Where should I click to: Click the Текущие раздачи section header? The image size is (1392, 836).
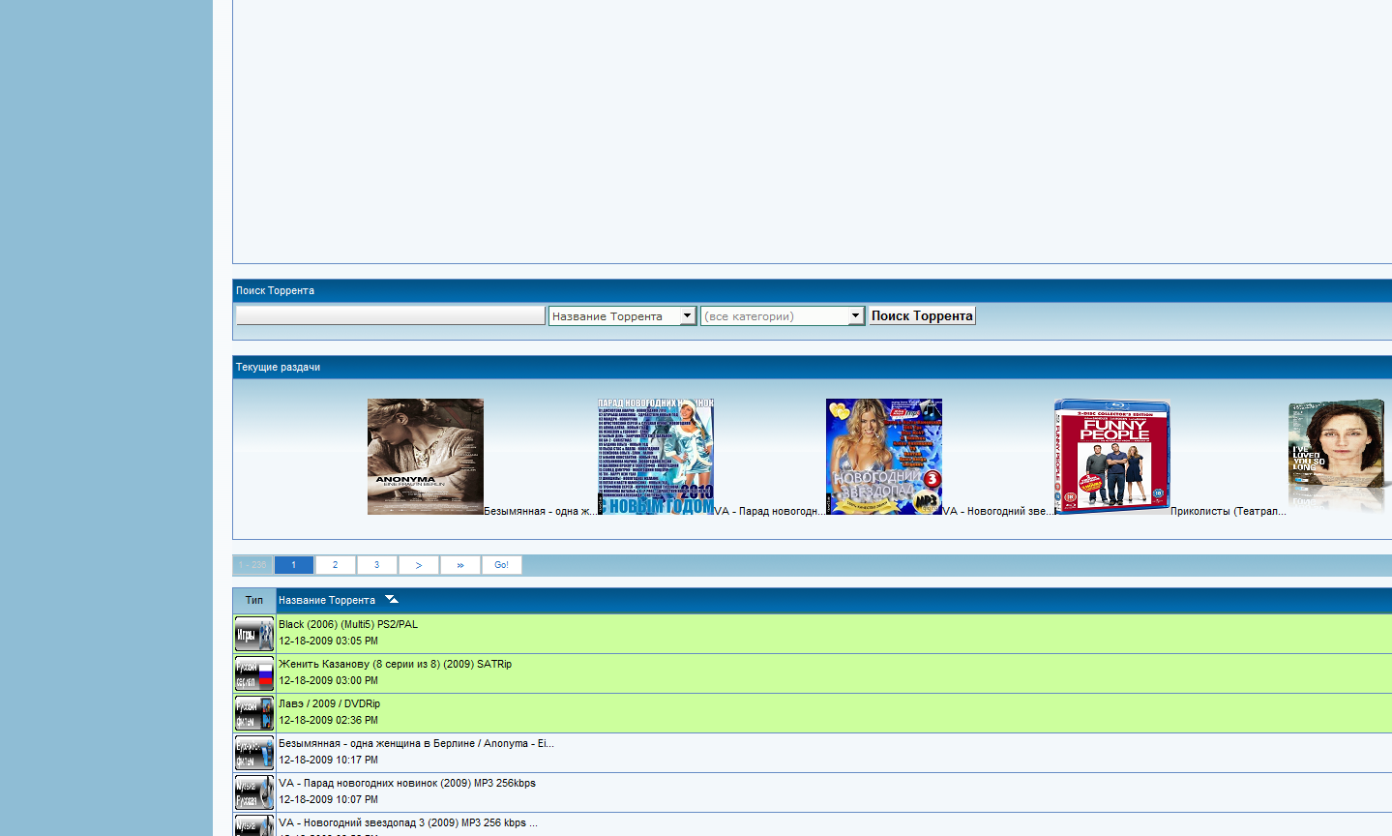point(279,367)
